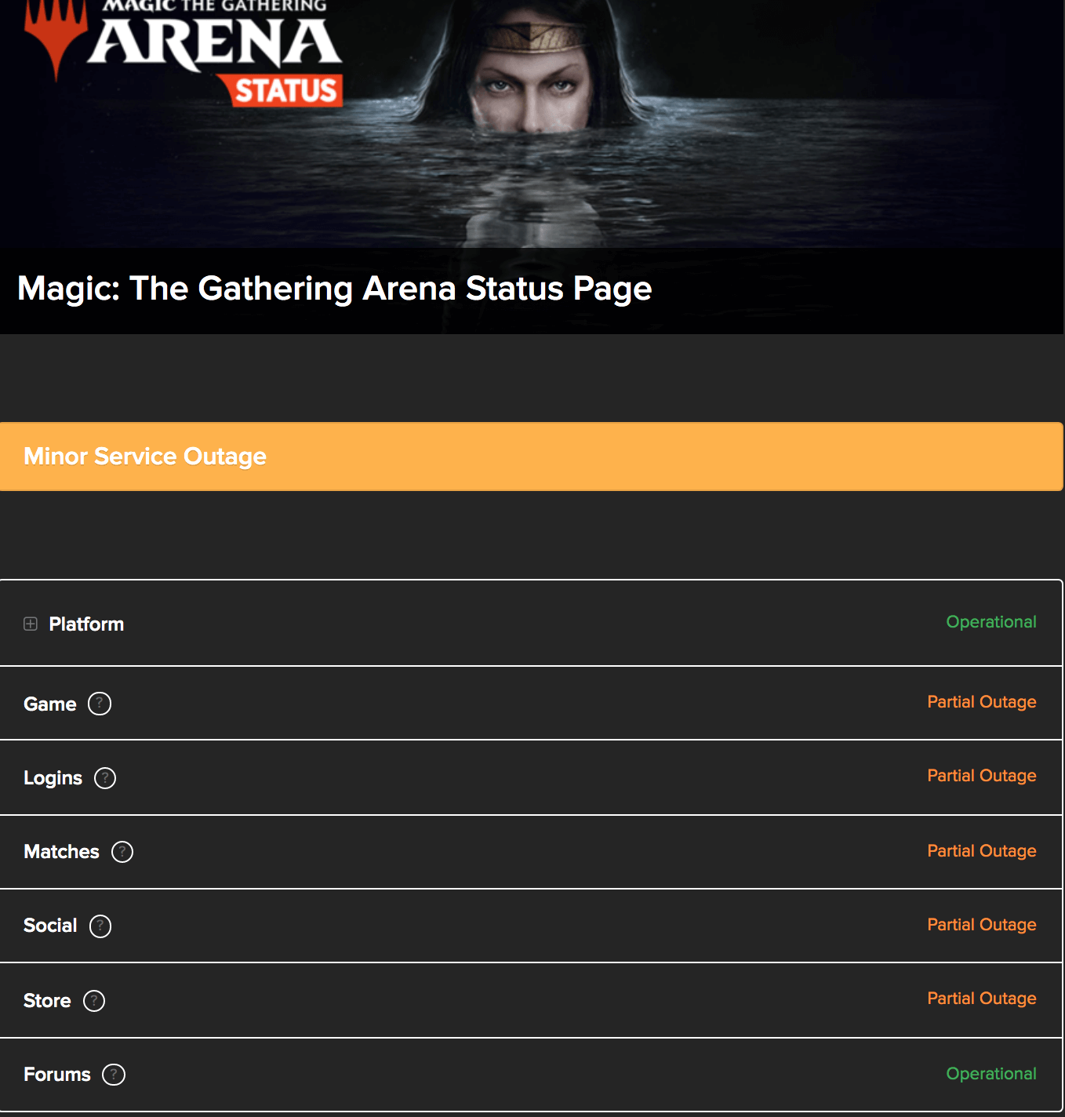
Task: Click the Operational status for Platform
Action: [x=991, y=622]
